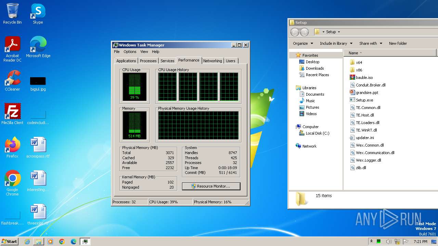Open Pictures library
Screen dimensions: 438x246
point(309,107)
